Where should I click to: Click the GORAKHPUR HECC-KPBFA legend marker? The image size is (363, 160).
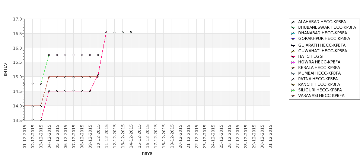point(293,39)
